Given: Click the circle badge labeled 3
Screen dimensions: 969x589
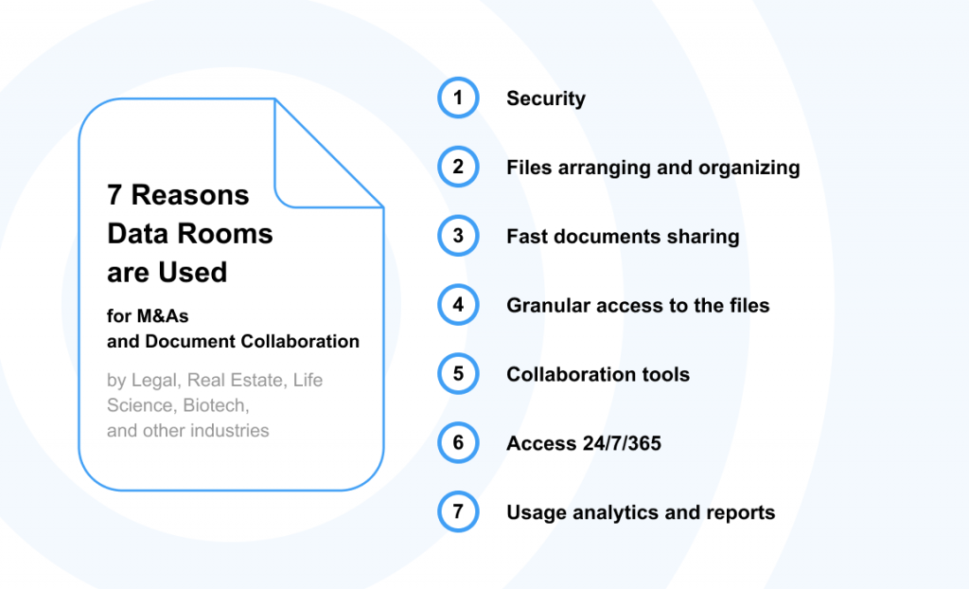Looking at the screenshot, I should [458, 236].
